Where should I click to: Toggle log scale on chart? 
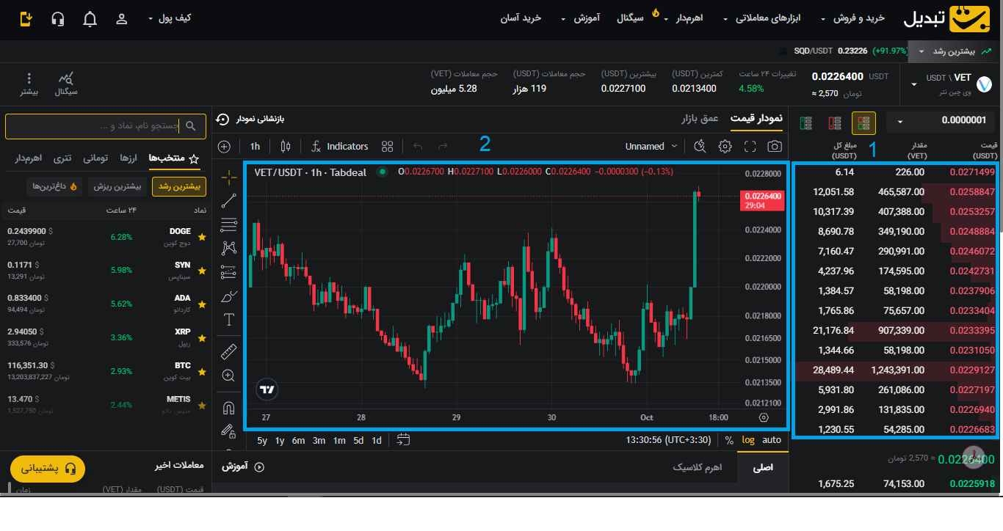[x=747, y=440]
